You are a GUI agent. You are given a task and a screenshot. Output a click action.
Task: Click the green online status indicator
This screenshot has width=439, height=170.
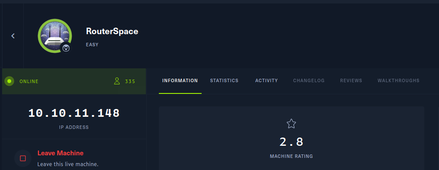coord(9,81)
